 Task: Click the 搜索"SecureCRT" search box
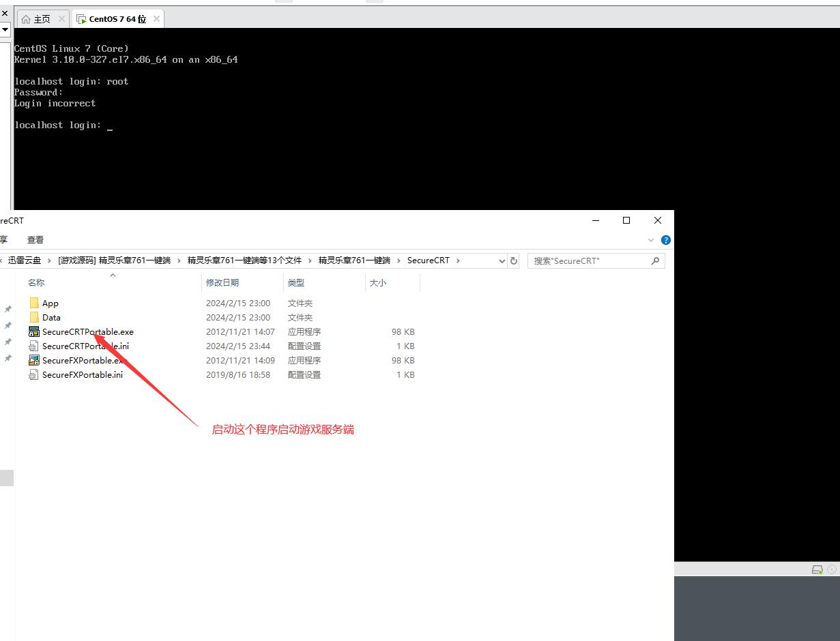point(587,260)
